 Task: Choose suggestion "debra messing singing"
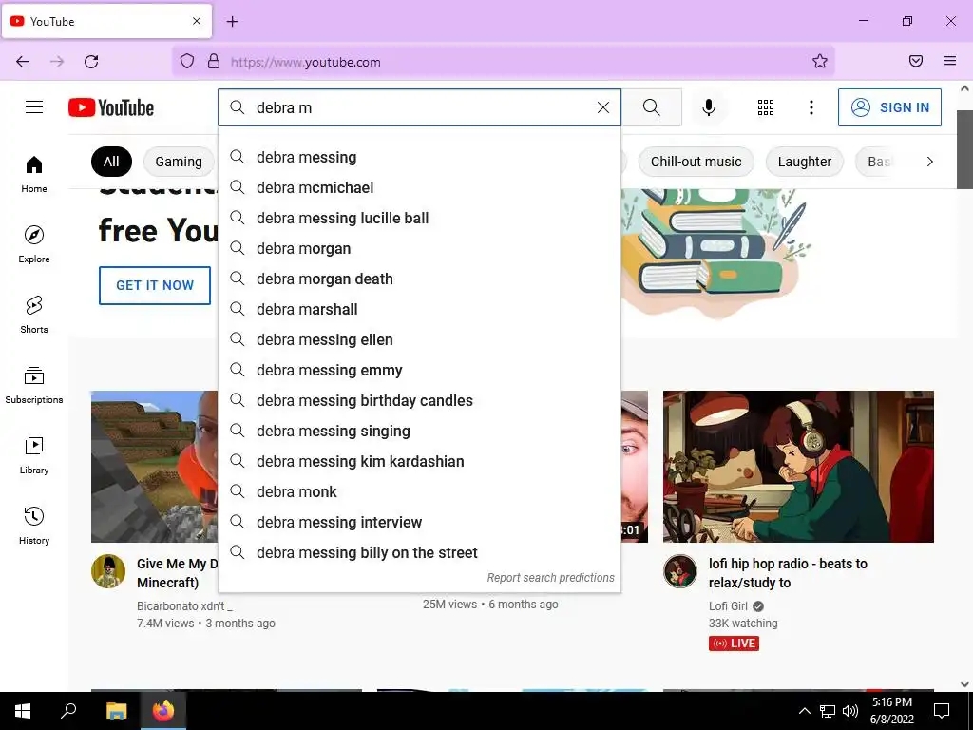419,431
